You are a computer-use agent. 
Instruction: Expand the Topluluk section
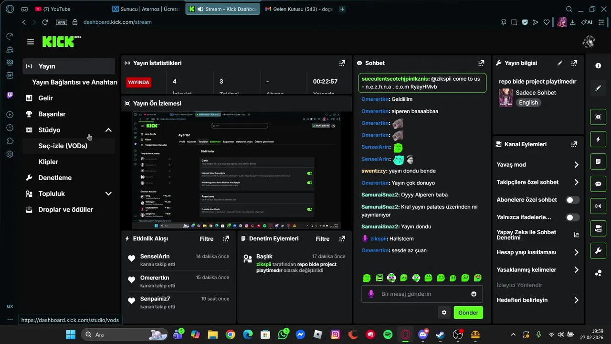coord(108,193)
